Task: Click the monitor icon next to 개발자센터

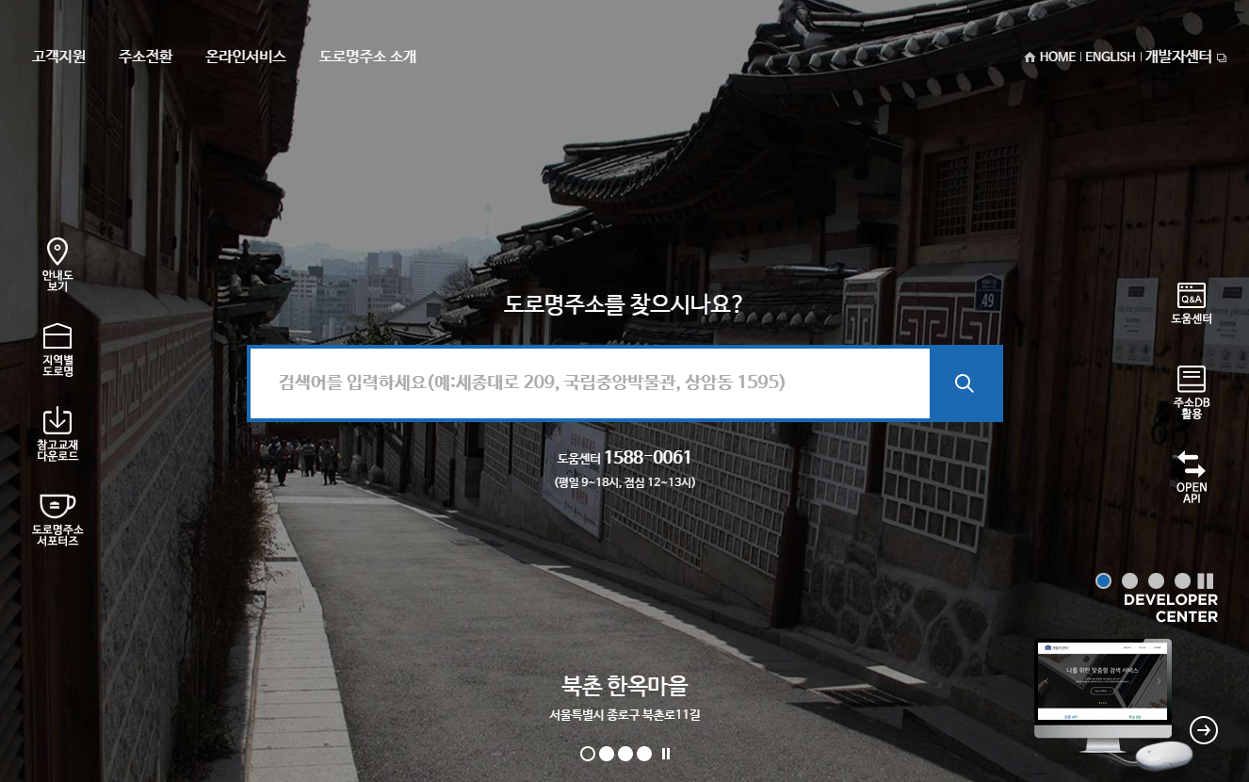Action: pyautogui.click(x=1222, y=57)
